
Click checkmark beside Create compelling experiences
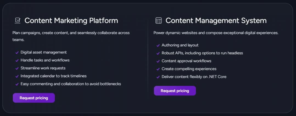click(158, 69)
